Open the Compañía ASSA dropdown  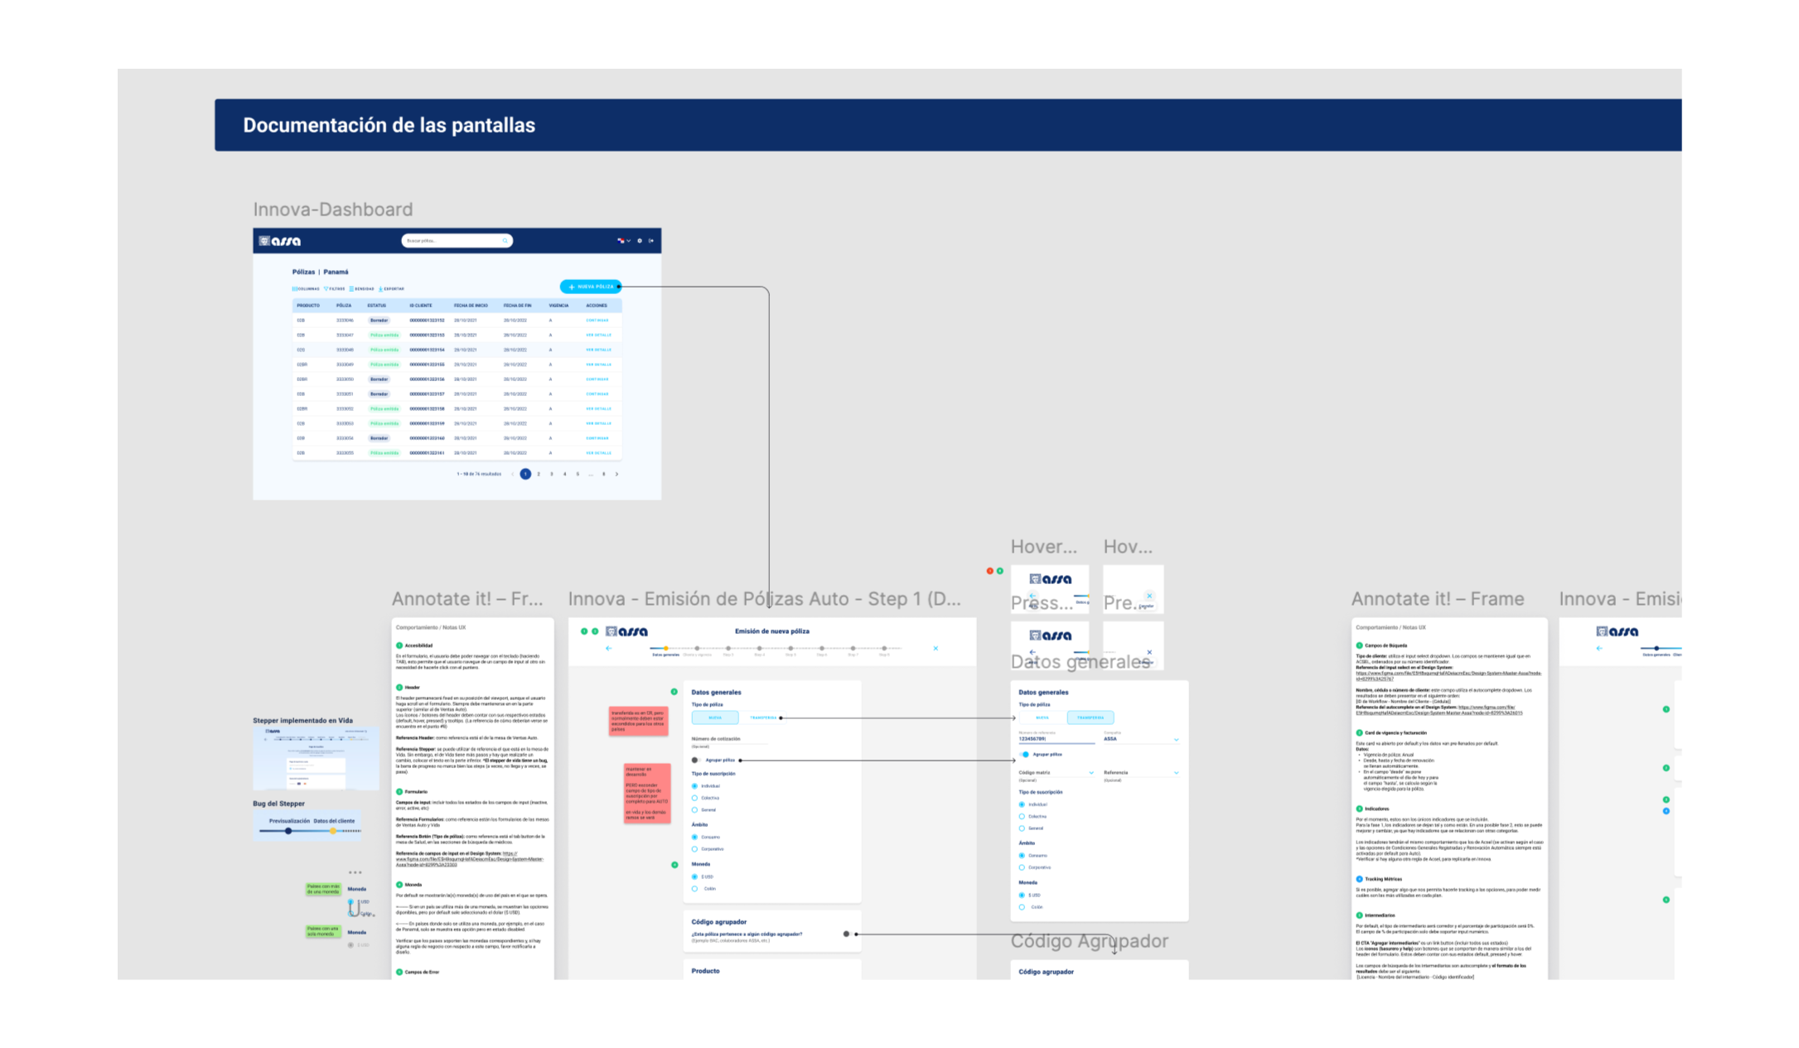click(x=1176, y=739)
